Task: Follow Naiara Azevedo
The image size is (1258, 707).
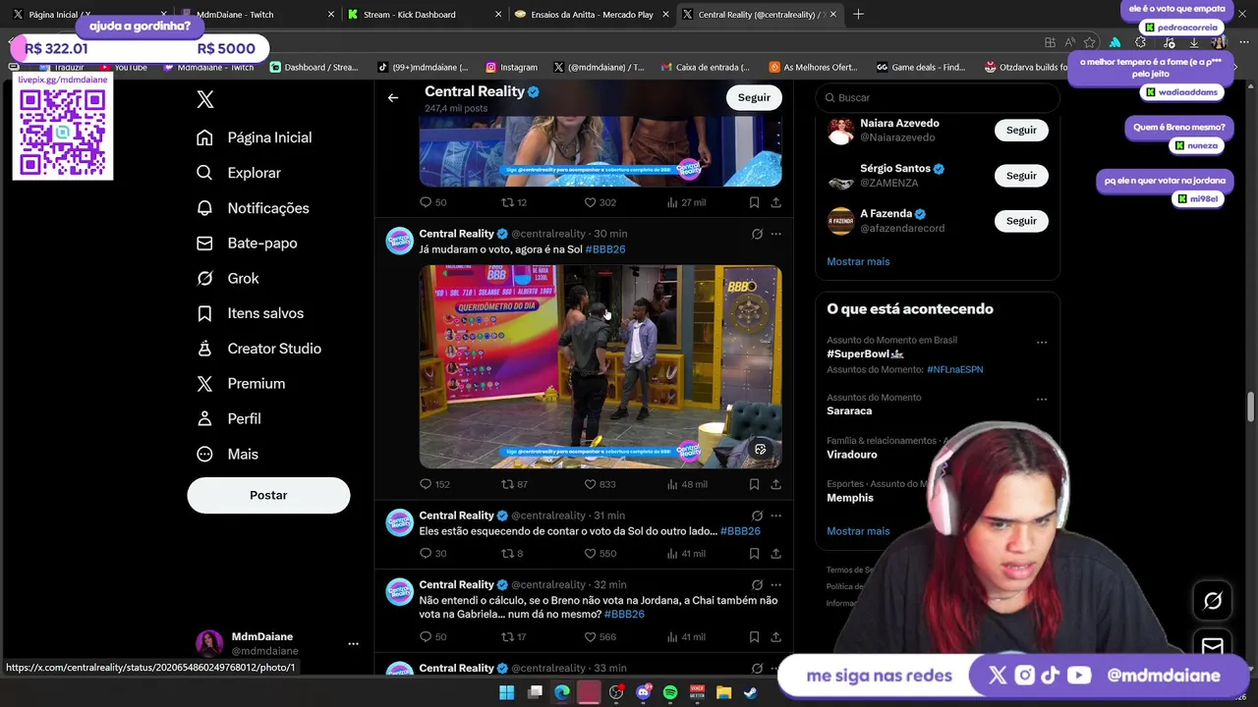Action: click(x=1021, y=130)
